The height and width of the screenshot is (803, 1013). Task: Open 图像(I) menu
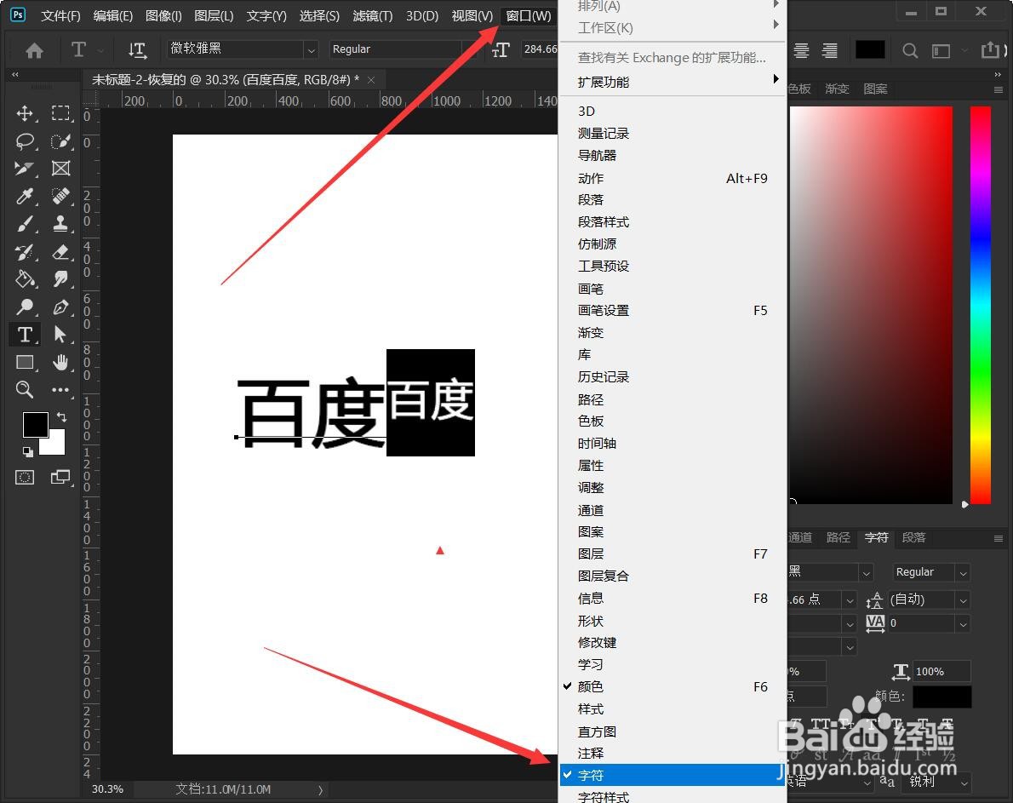[163, 15]
